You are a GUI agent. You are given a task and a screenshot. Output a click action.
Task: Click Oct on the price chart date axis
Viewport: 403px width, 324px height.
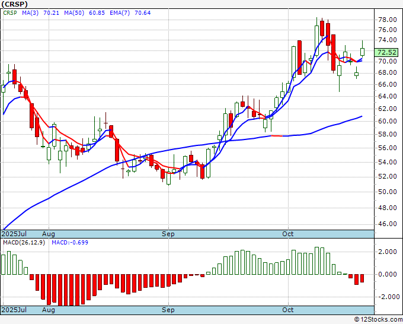pyautogui.click(x=288, y=234)
